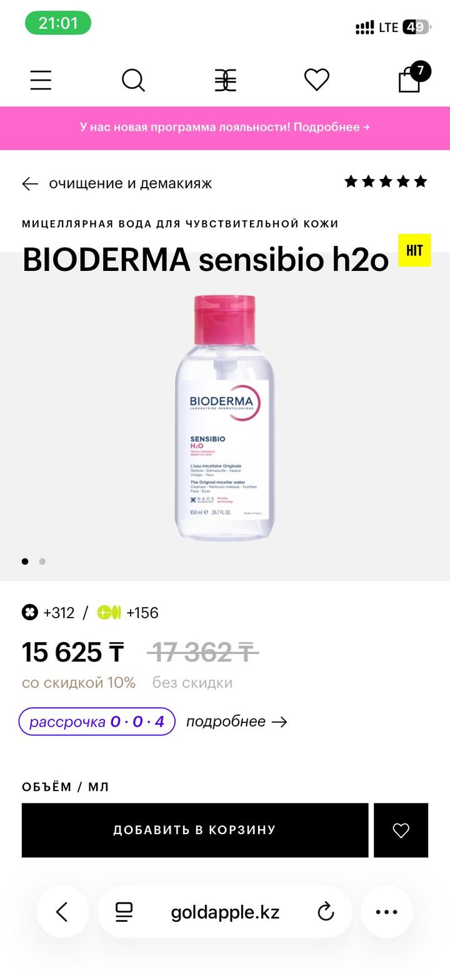
Task: Tap the goldapple.kz address bar
Action: (x=225, y=912)
